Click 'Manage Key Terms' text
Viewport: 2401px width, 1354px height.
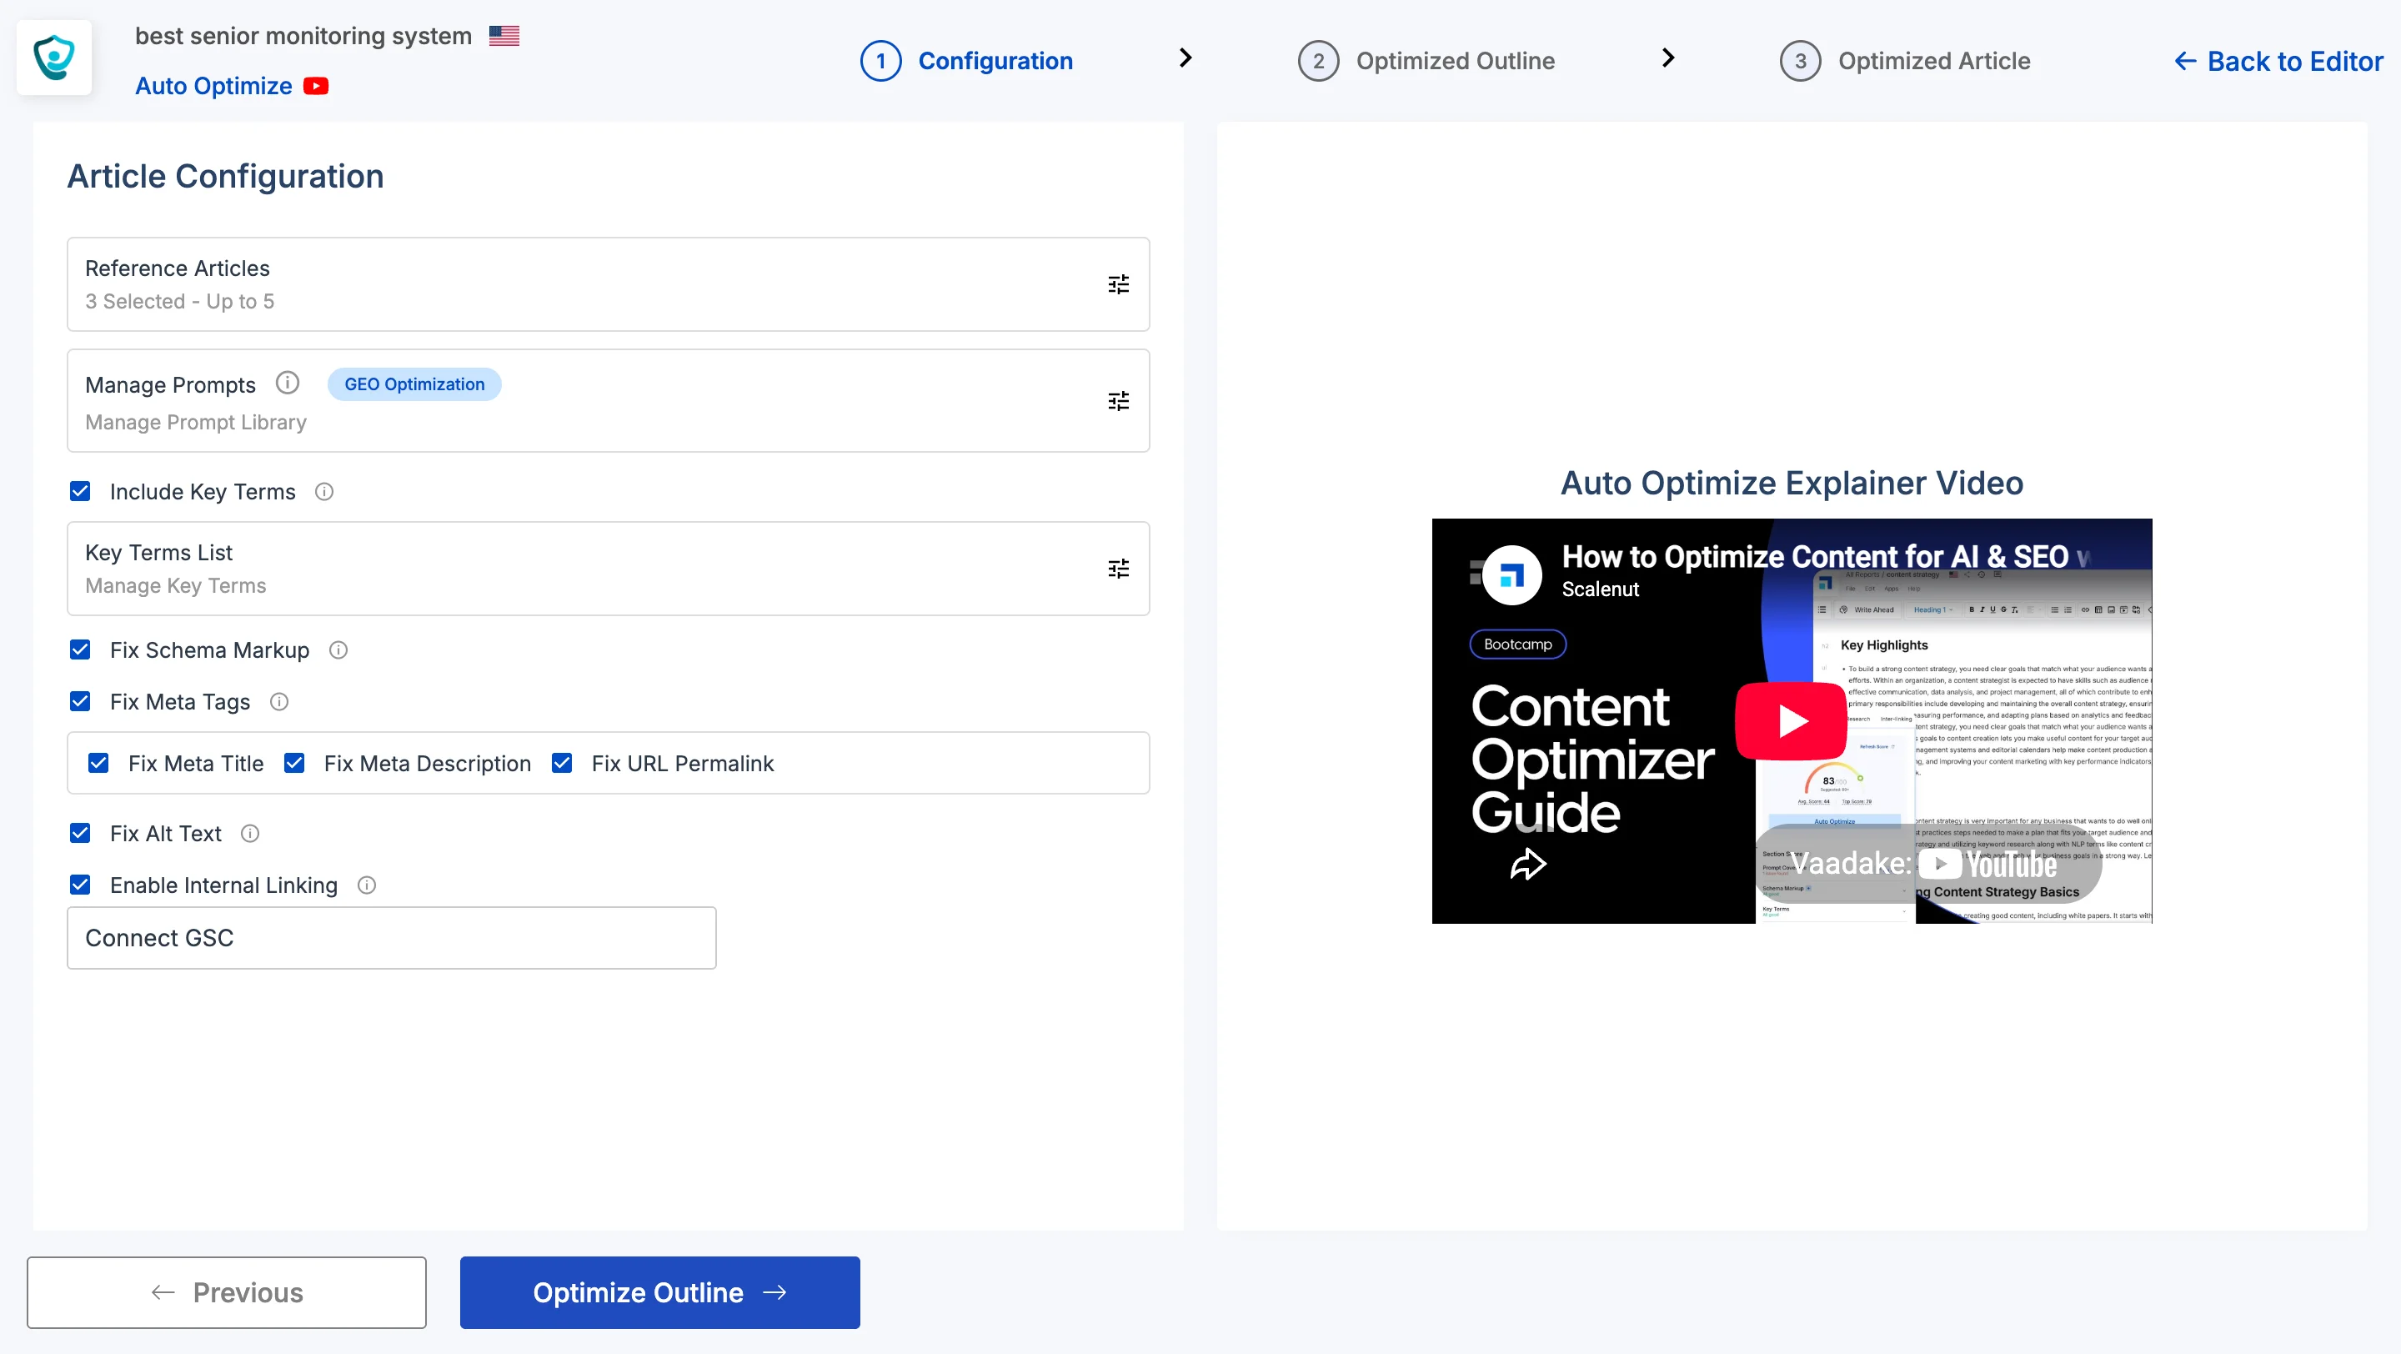click(x=175, y=585)
